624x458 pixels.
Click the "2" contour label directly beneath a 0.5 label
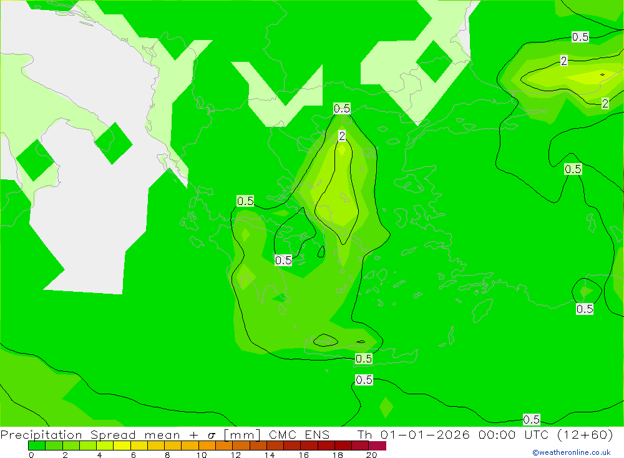coord(342,136)
